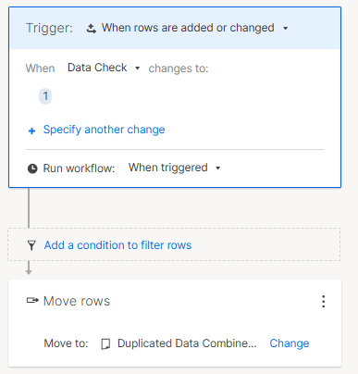Click the Move rows arrow icon
The width and height of the screenshot is (358, 374).
(32, 300)
